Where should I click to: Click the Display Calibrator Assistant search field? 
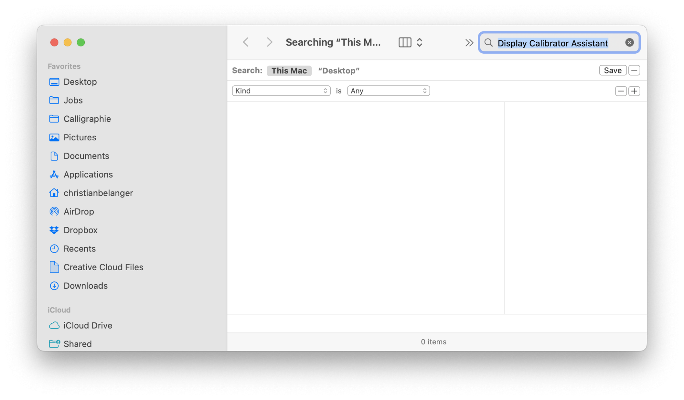(x=552, y=43)
